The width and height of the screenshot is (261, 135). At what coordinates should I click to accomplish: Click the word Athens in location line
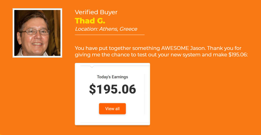[109, 29]
